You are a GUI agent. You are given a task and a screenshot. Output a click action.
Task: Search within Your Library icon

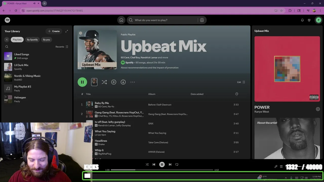(x=7, y=47)
